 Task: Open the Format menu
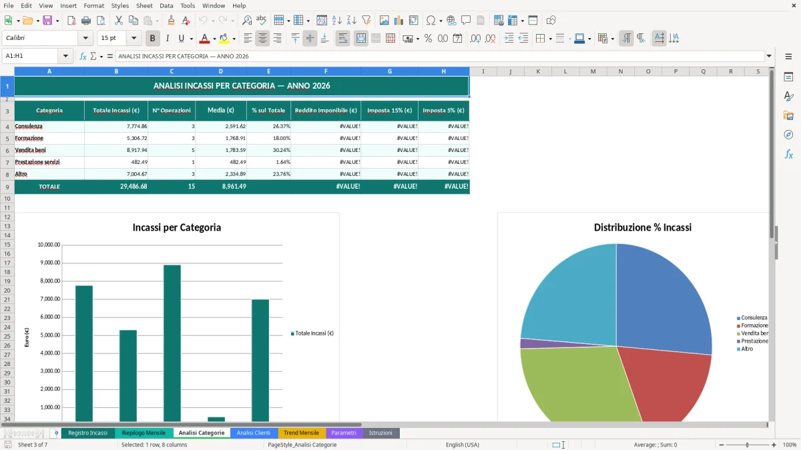pos(93,5)
